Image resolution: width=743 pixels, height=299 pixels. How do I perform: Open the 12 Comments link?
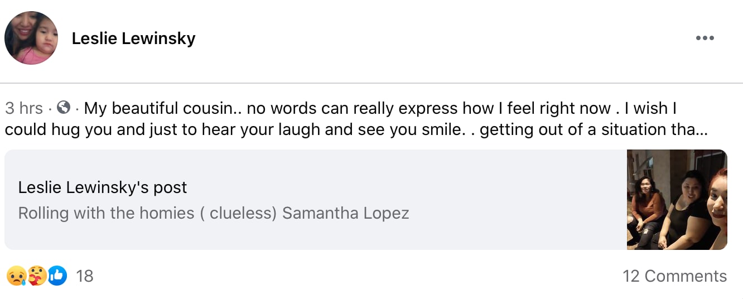(674, 276)
